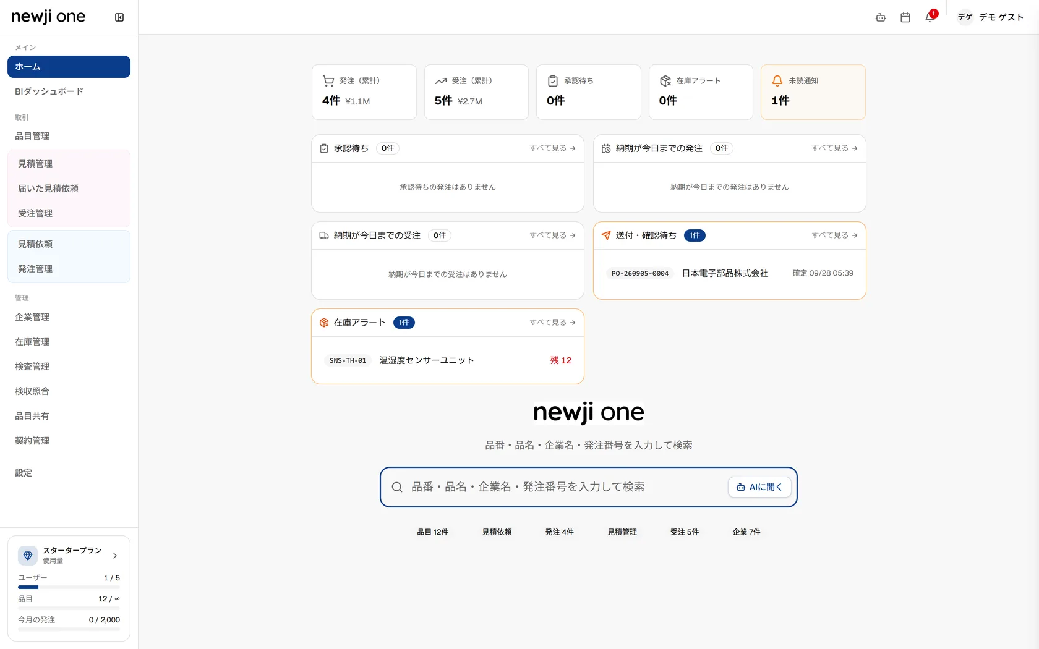Open the AI assistant robot icon in header
Image resolution: width=1039 pixels, height=649 pixels.
tap(881, 17)
